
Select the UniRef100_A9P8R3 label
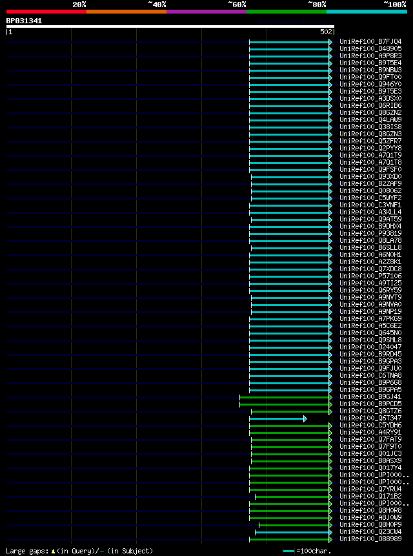pyautogui.click(x=370, y=56)
